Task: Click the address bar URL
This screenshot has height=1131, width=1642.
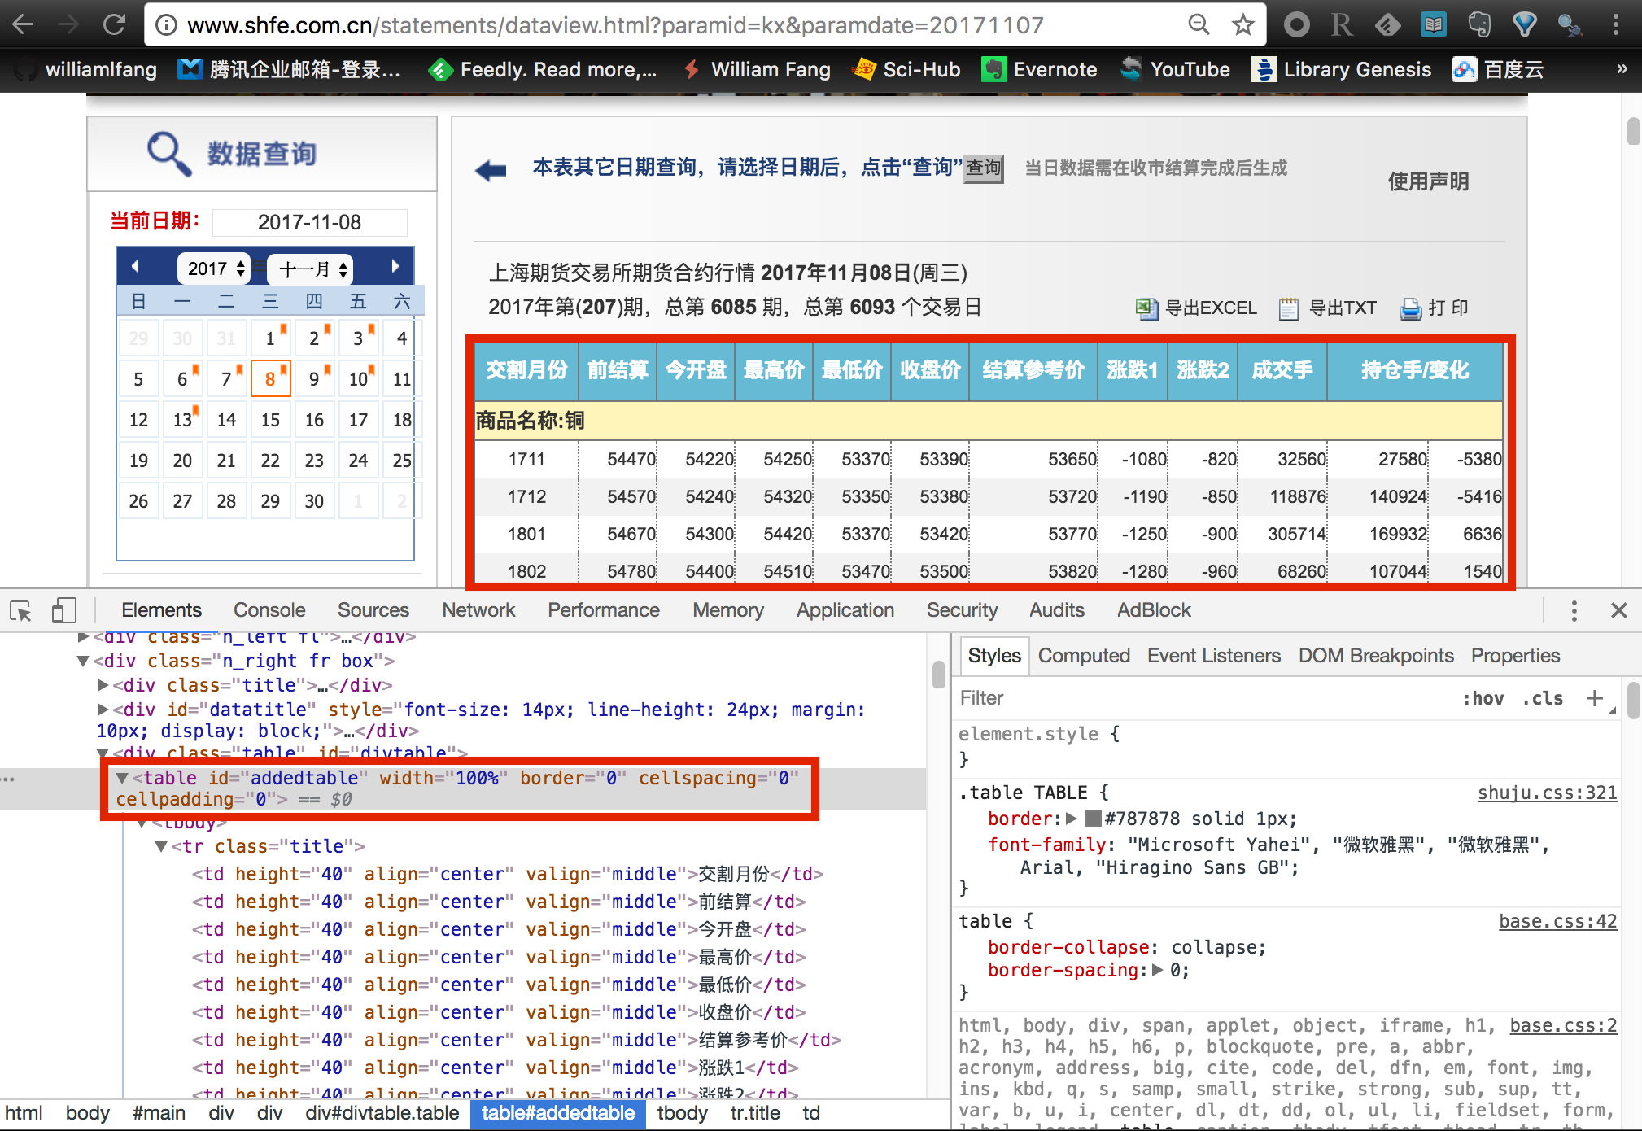Action: (615, 25)
